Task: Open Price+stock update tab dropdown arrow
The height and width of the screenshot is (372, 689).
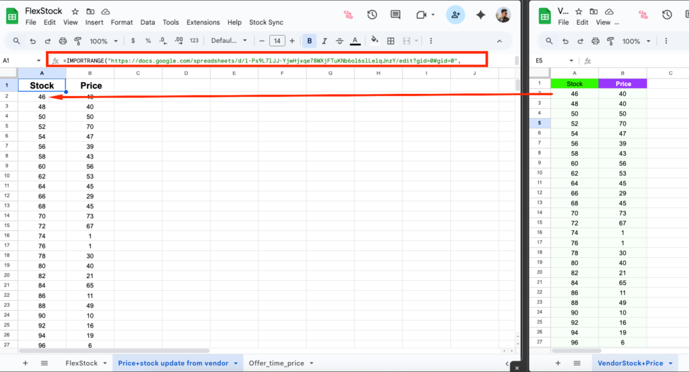Action: coord(235,363)
